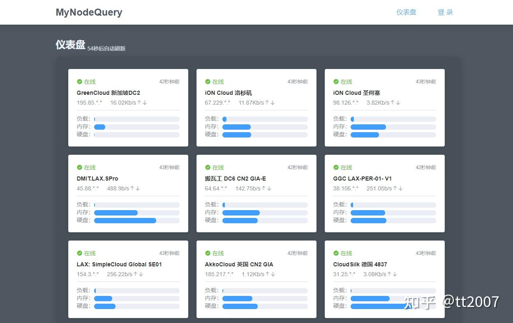
Task: Click the MyNodeQuery logo text
Action: click(x=89, y=12)
